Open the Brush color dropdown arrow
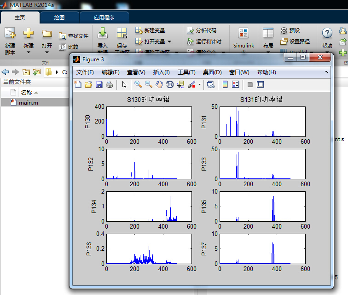Image resolution: width=348 pixels, height=295 pixels. click(x=199, y=84)
